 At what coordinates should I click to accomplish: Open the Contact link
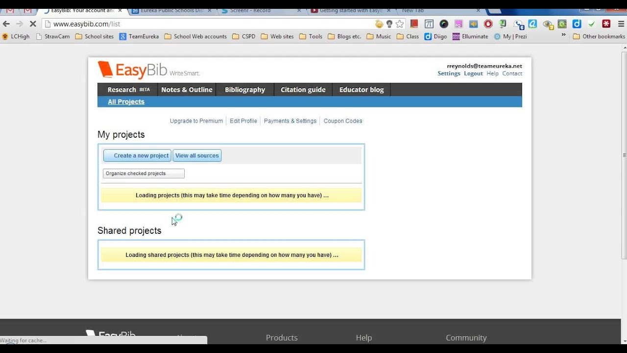click(x=512, y=74)
